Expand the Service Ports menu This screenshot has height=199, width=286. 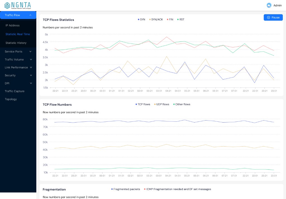pos(18,52)
